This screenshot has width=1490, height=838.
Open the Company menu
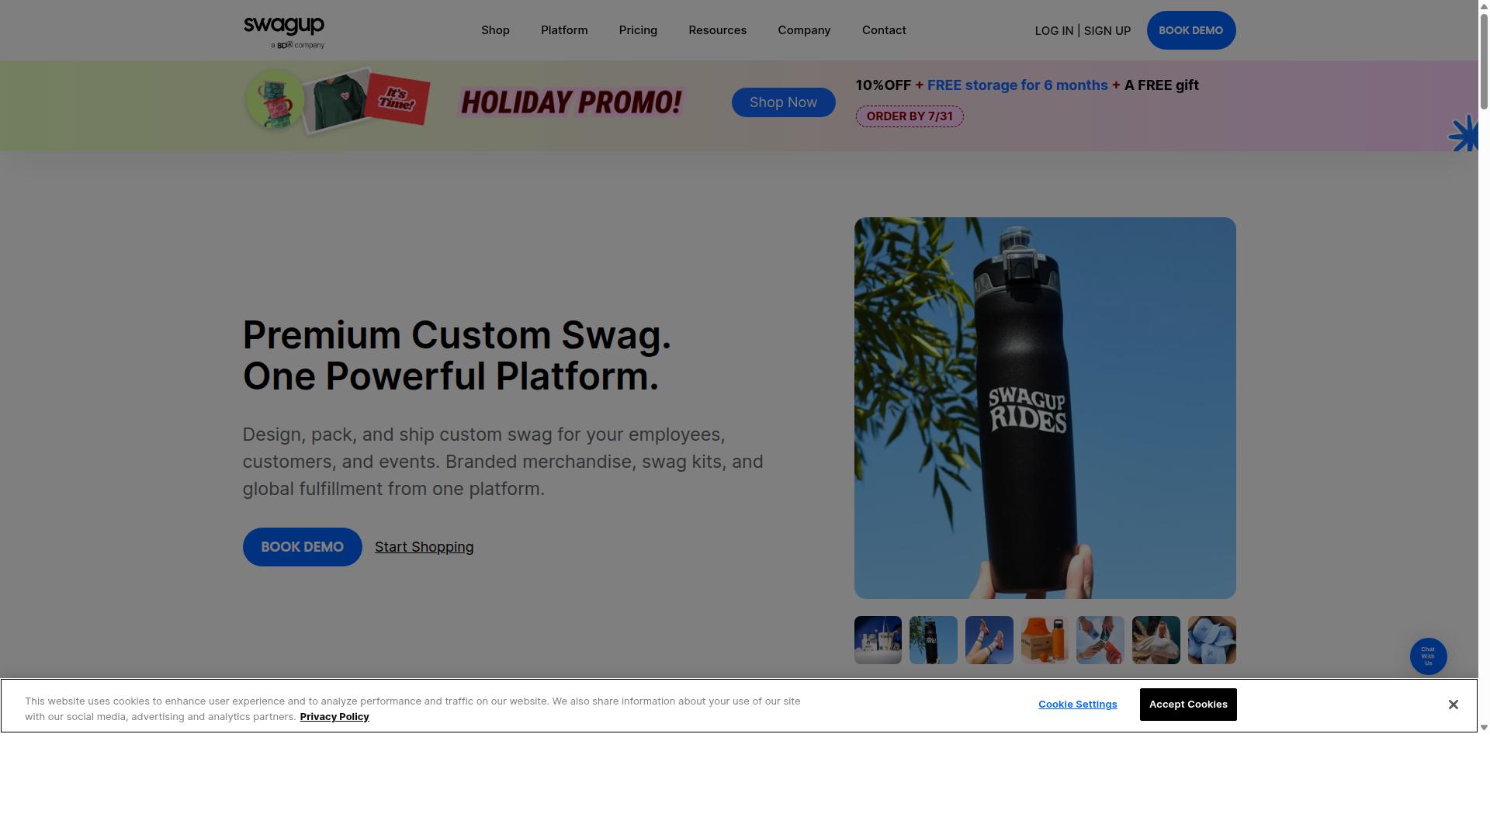[x=804, y=30]
